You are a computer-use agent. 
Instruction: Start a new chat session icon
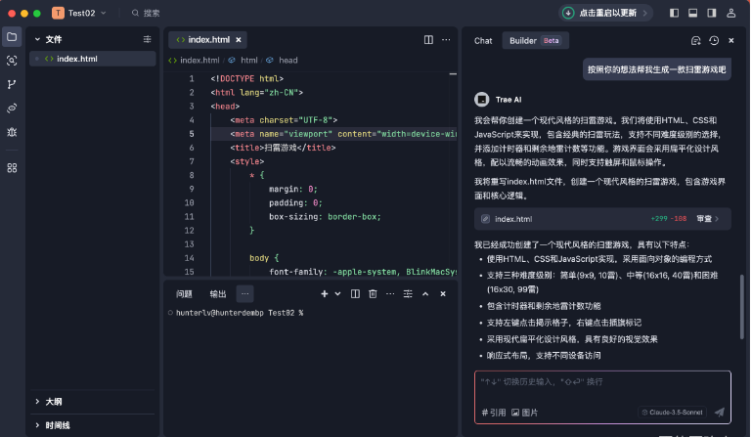click(x=695, y=41)
